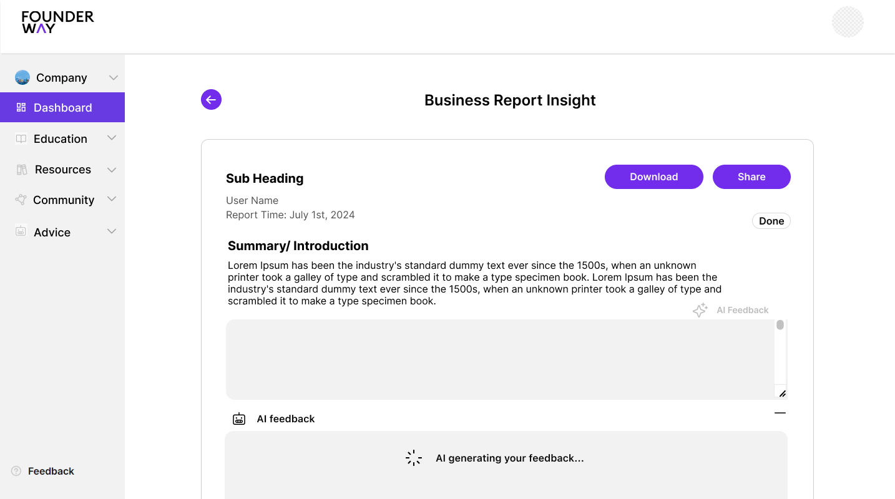Image resolution: width=895 pixels, height=499 pixels.
Task: Click the text area resize handle
Action: tap(783, 393)
